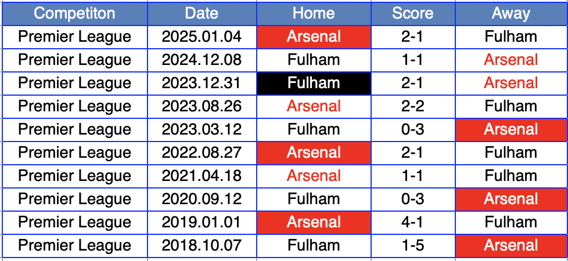The height and width of the screenshot is (261, 568).
Task: Select the 4-1 score cell
Action: click(x=413, y=222)
